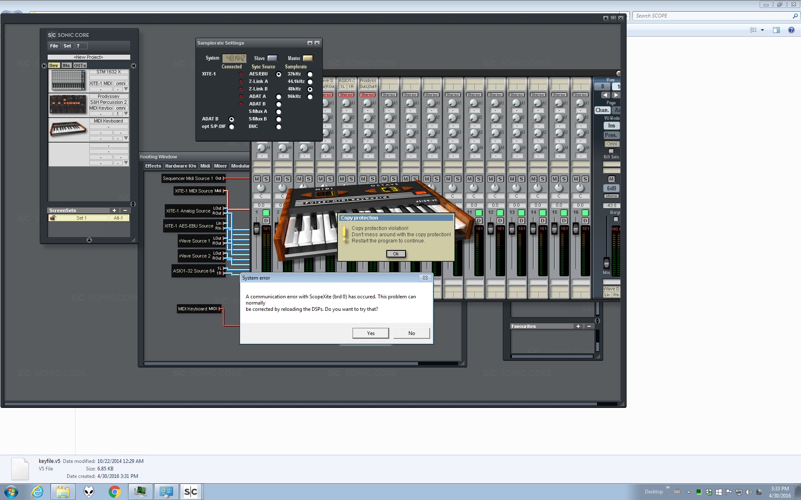Click the up-arrow icon at bottom of project panel
Image resolution: width=801 pixels, height=500 pixels.
pyautogui.click(x=89, y=240)
